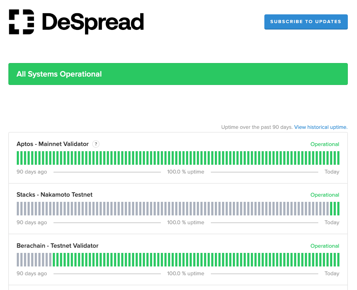Click the 'Uptime over the past 90 days' text
This screenshot has width=357, height=290.
pos(257,127)
